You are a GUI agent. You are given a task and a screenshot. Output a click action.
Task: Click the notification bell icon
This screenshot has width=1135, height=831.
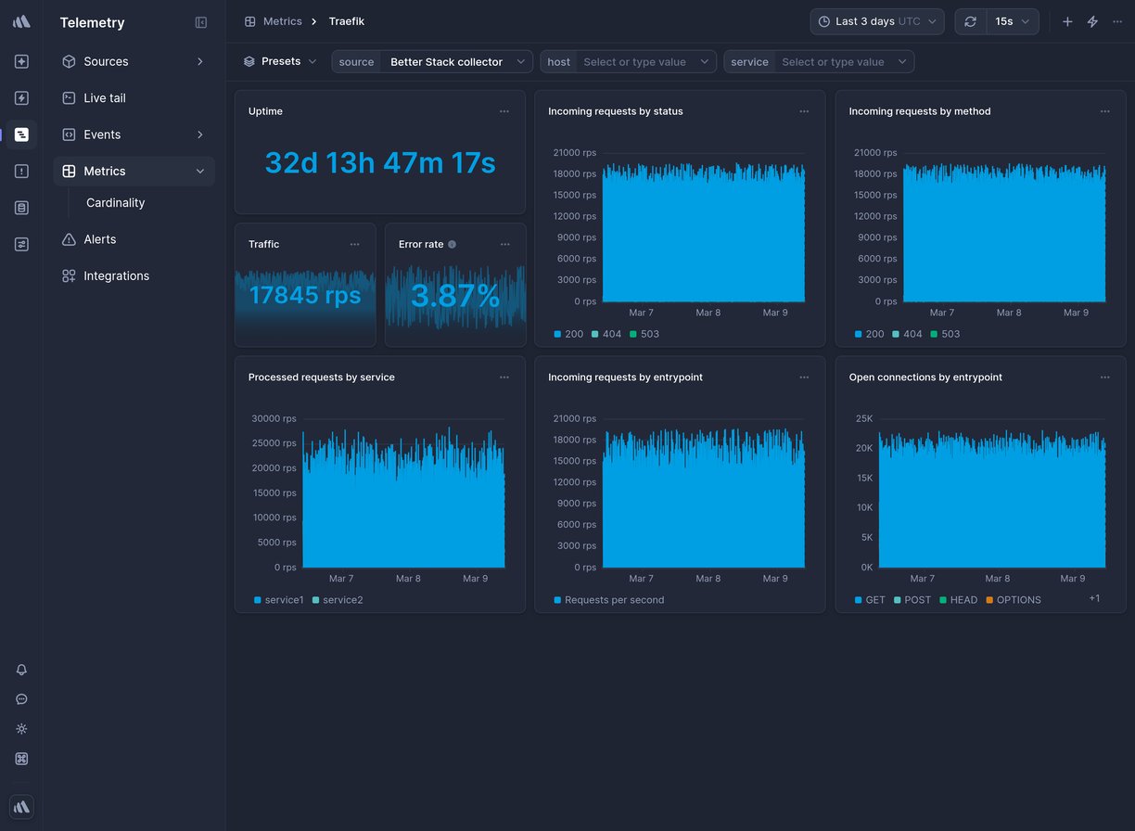pos(21,670)
